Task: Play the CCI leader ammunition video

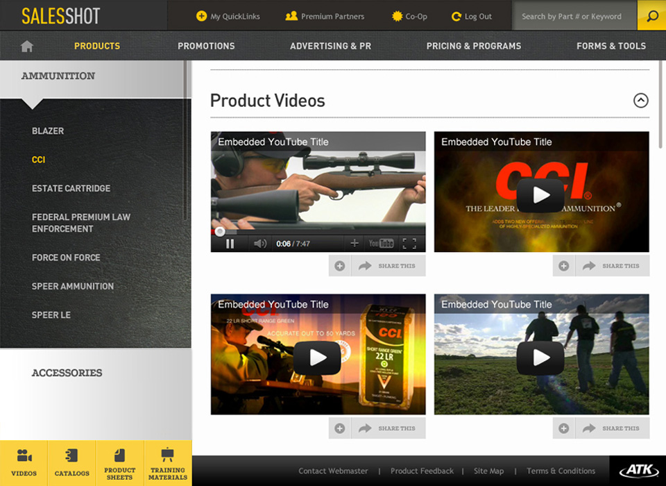Action: tap(540, 195)
